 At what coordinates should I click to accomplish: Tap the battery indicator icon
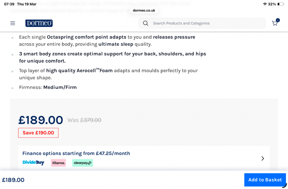coord(280,4)
